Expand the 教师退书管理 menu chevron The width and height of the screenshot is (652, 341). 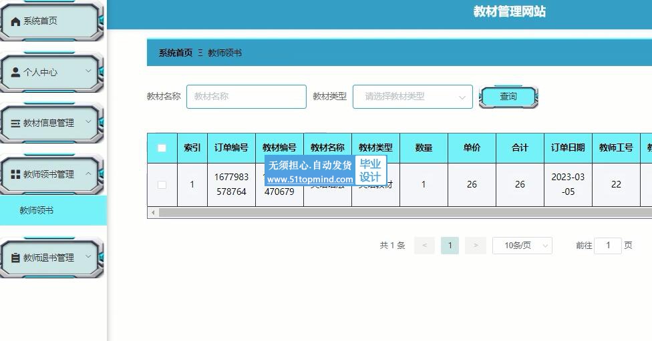click(x=88, y=256)
